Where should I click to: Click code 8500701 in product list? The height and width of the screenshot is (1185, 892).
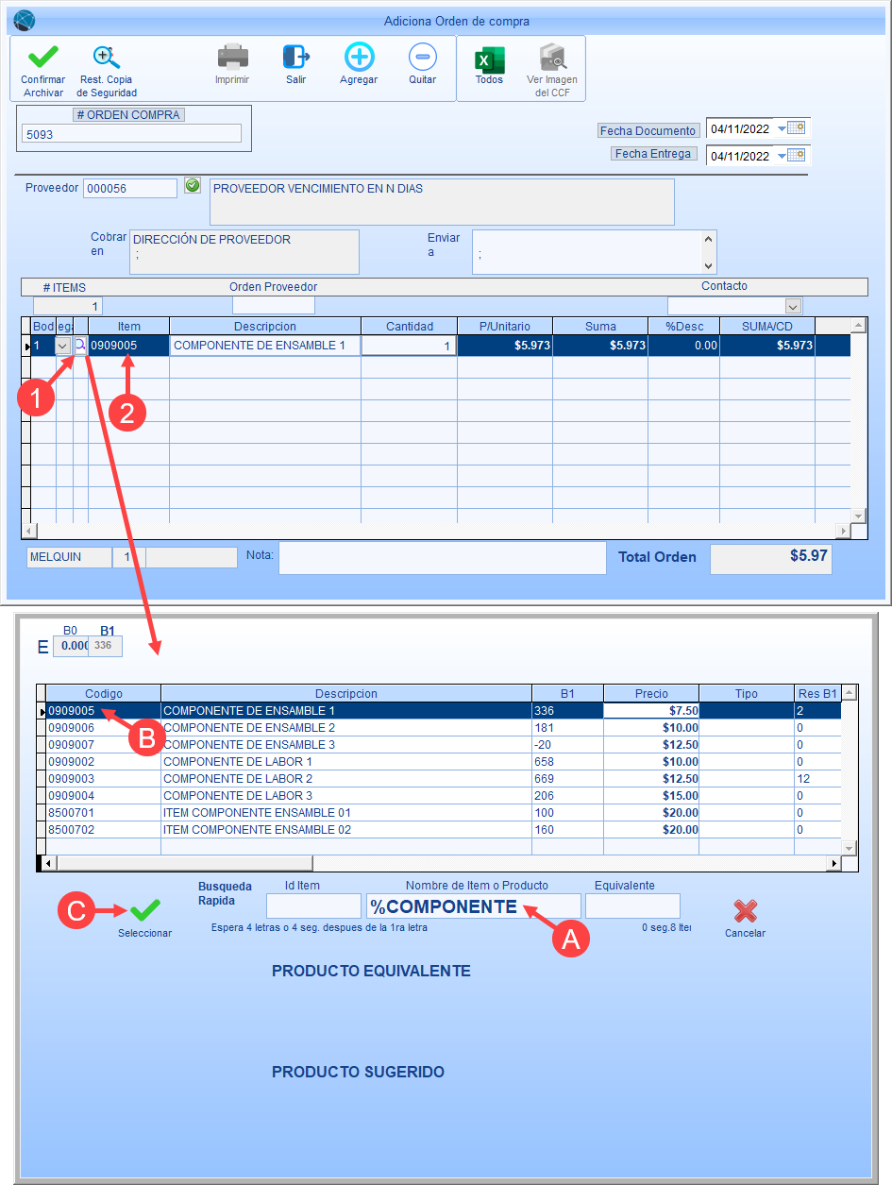(72, 813)
